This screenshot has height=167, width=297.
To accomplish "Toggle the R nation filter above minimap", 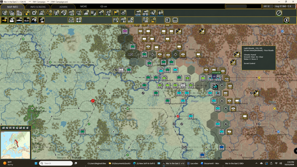I will 14,128.
